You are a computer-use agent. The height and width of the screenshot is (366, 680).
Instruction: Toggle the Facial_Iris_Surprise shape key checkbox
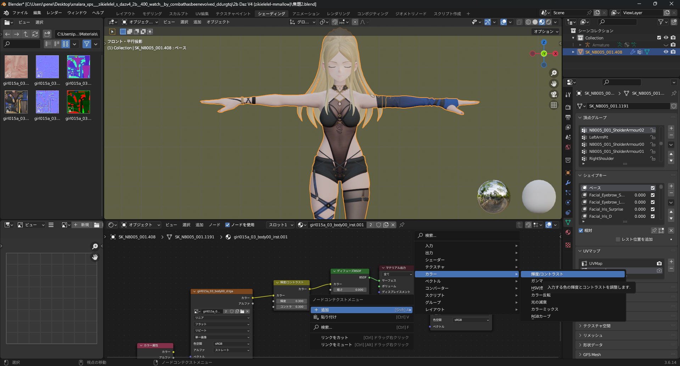click(x=653, y=209)
